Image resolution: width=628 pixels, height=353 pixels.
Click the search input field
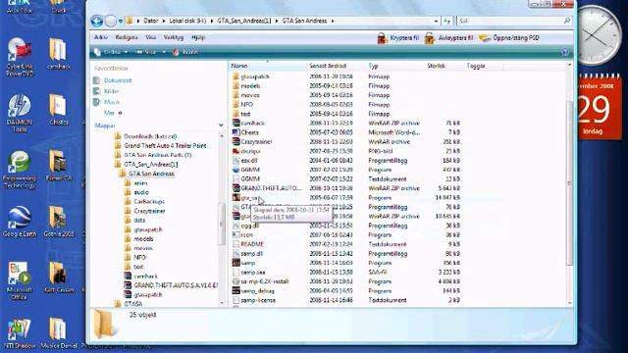click(510, 21)
